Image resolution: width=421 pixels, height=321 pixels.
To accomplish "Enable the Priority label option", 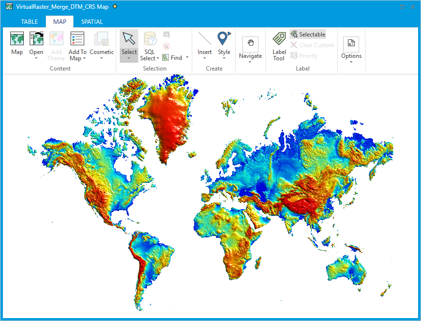I will [x=304, y=55].
